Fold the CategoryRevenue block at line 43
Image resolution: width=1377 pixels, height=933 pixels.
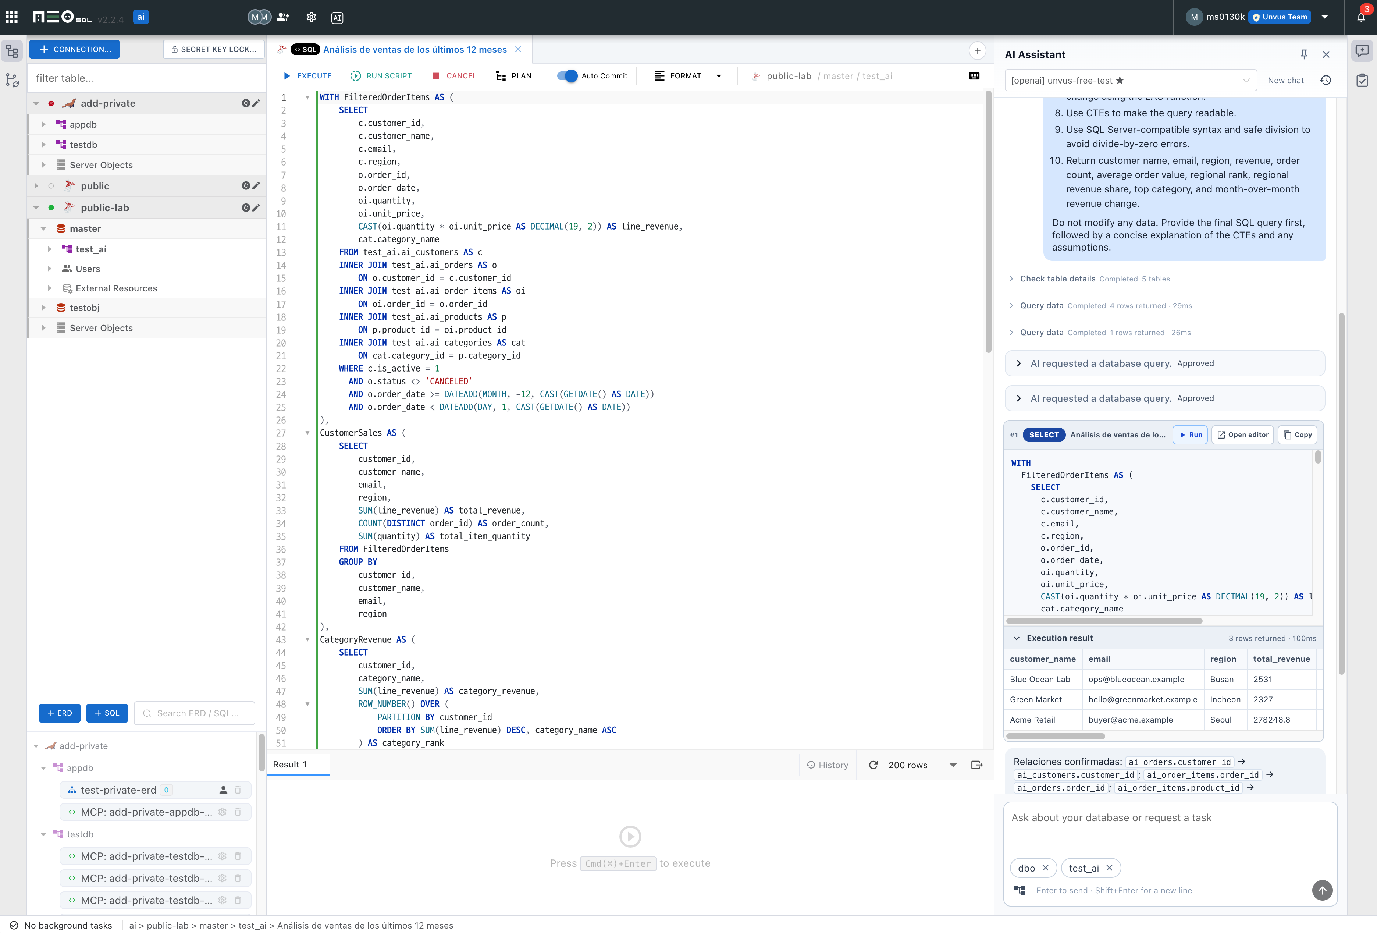click(x=307, y=639)
